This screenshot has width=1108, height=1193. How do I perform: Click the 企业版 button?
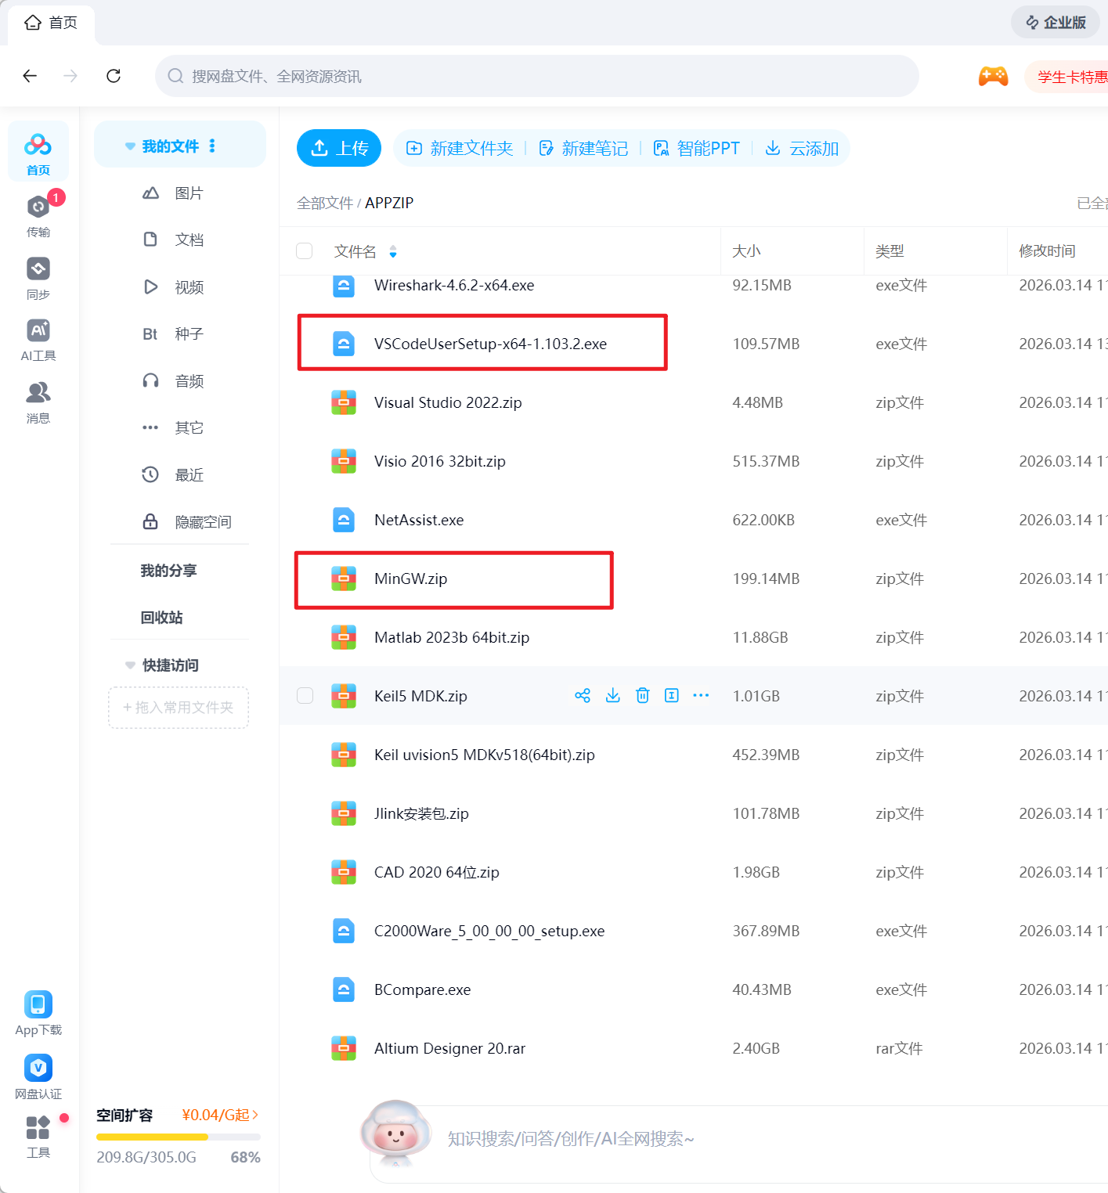(x=1056, y=23)
